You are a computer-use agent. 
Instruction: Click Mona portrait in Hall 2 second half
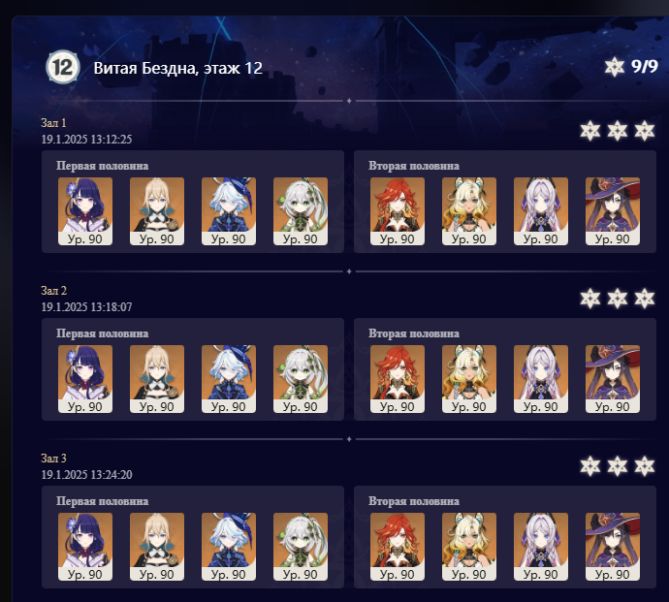point(613,379)
